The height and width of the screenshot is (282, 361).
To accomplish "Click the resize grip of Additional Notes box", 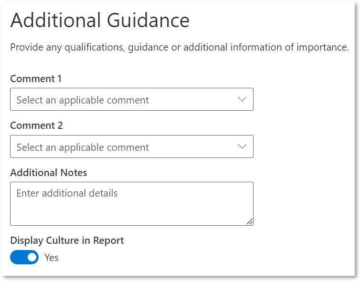I will pos(250,222).
